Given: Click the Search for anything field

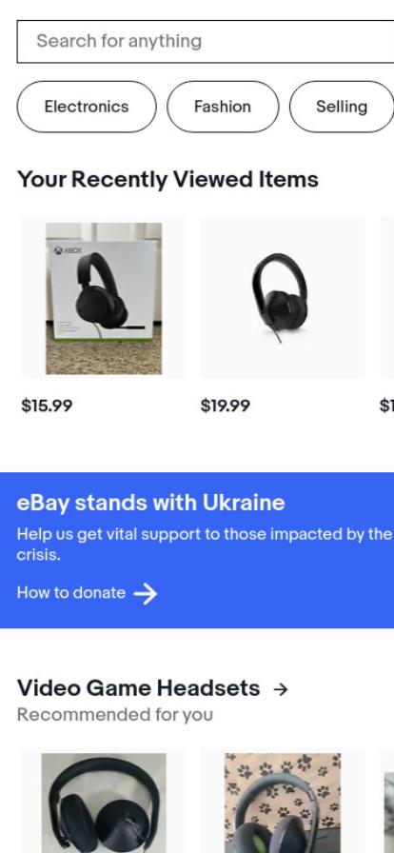Looking at the screenshot, I should click(x=206, y=41).
